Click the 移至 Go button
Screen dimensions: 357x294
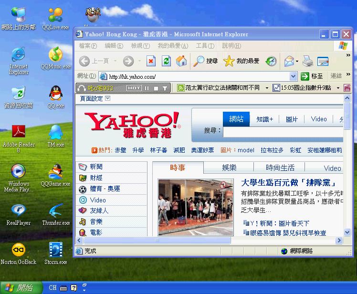312,76
